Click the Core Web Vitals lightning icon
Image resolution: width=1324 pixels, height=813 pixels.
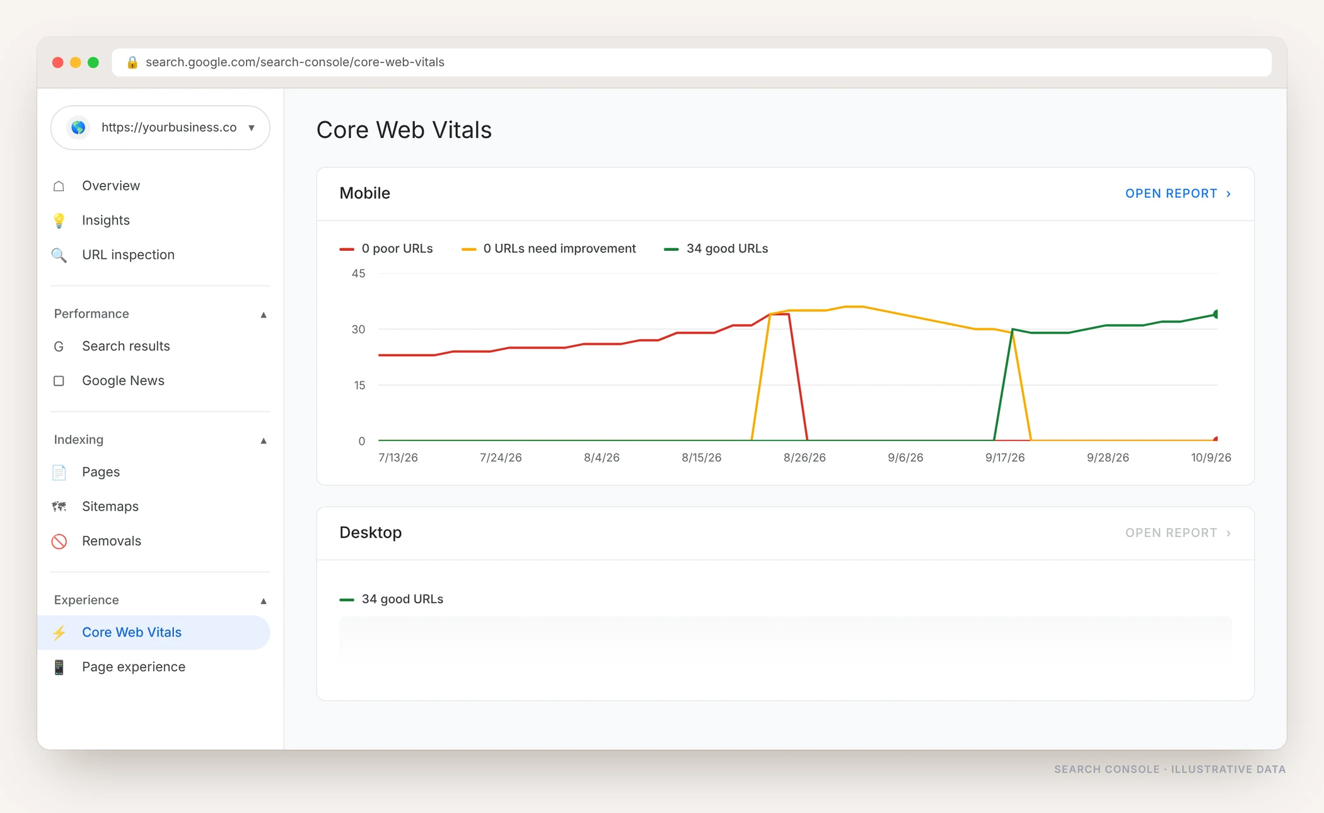tap(59, 633)
